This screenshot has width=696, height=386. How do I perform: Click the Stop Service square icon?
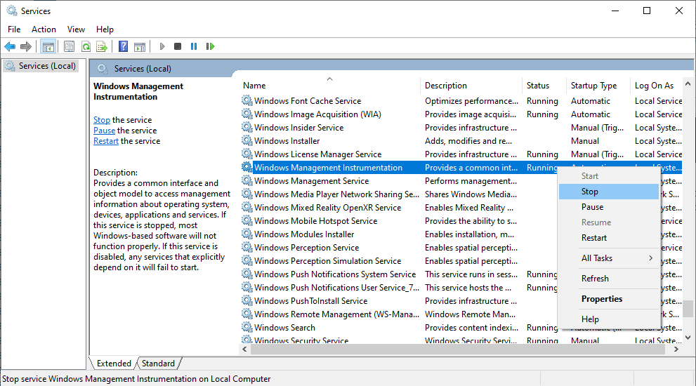point(178,46)
